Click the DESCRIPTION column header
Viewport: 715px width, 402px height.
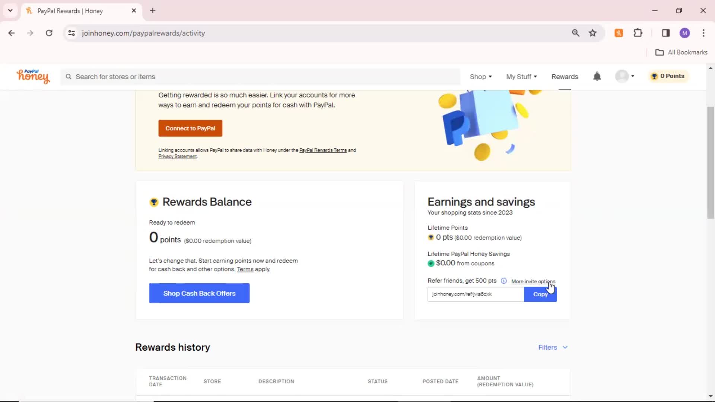click(276, 382)
